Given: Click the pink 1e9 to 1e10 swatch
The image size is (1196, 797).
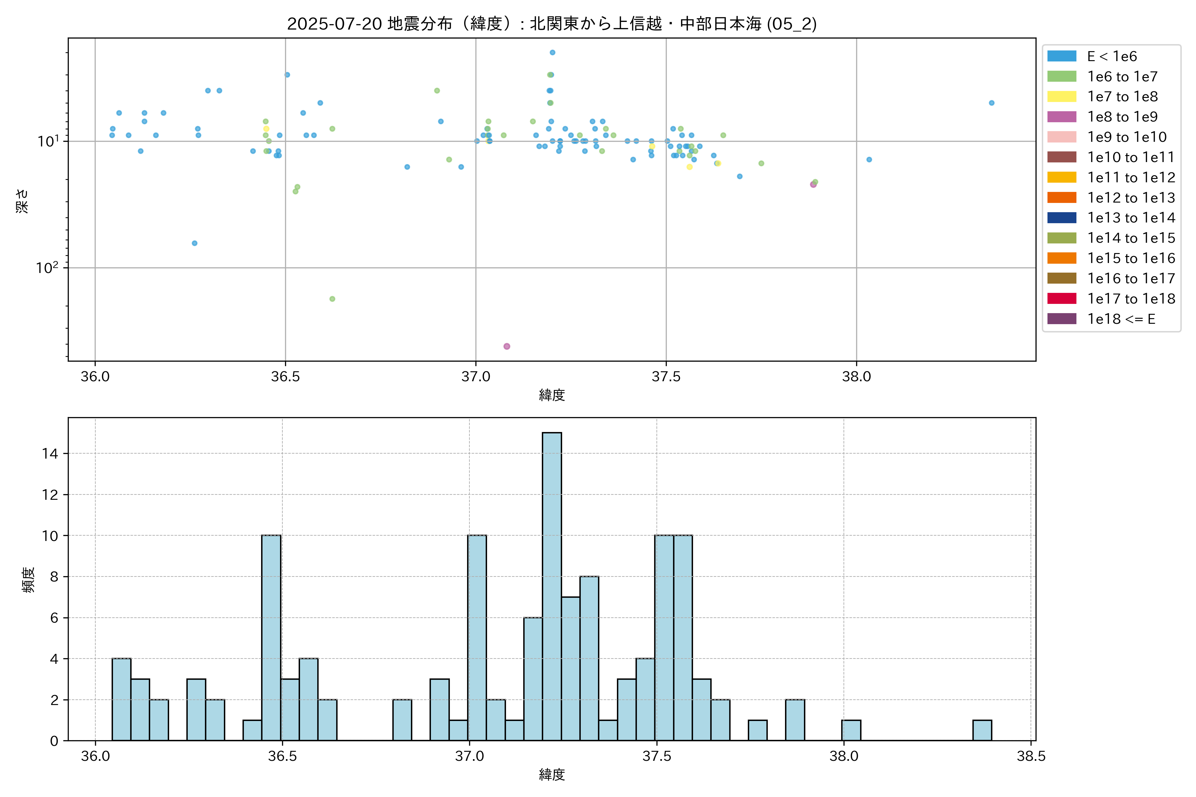Looking at the screenshot, I should coord(1062,137).
